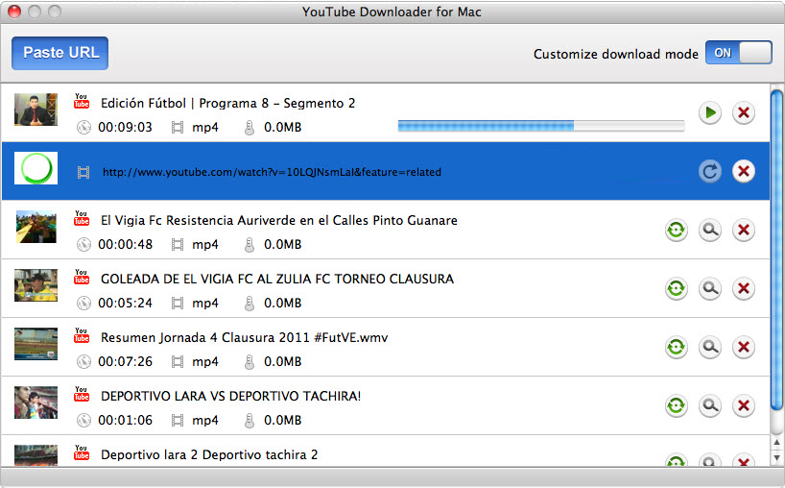Click clock icon next to 00:01:06 duration
785x488 pixels.
tap(83, 421)
